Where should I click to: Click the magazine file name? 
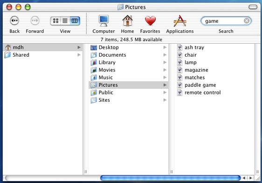pyautogui.click(x=196, y=70)
